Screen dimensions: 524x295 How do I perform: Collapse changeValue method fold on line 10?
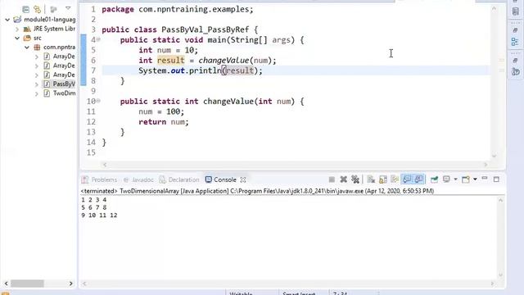point(98,101)
